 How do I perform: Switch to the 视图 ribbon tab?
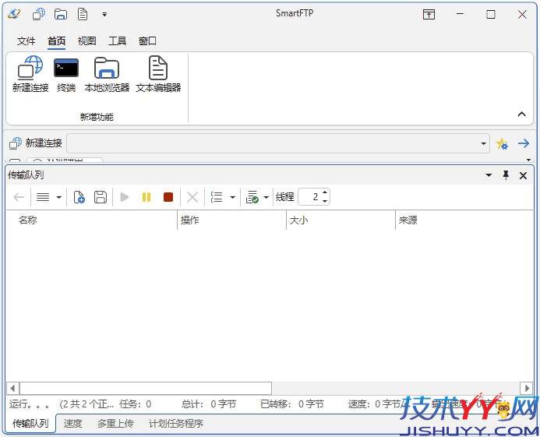click(86, 41)
